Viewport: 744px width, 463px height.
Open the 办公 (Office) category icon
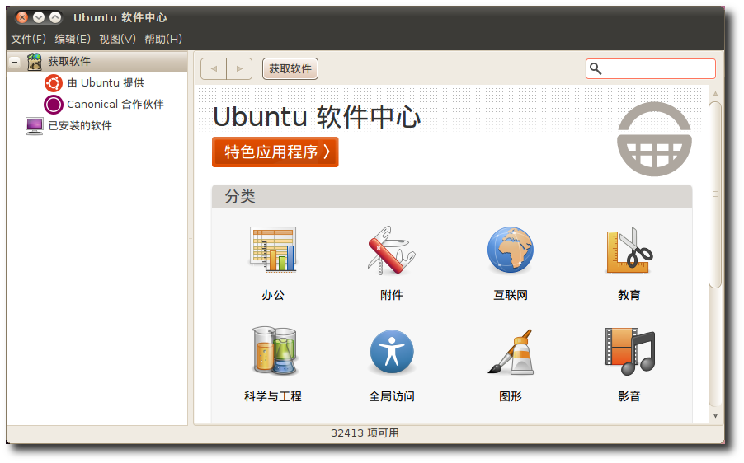(x=273, y=250)
